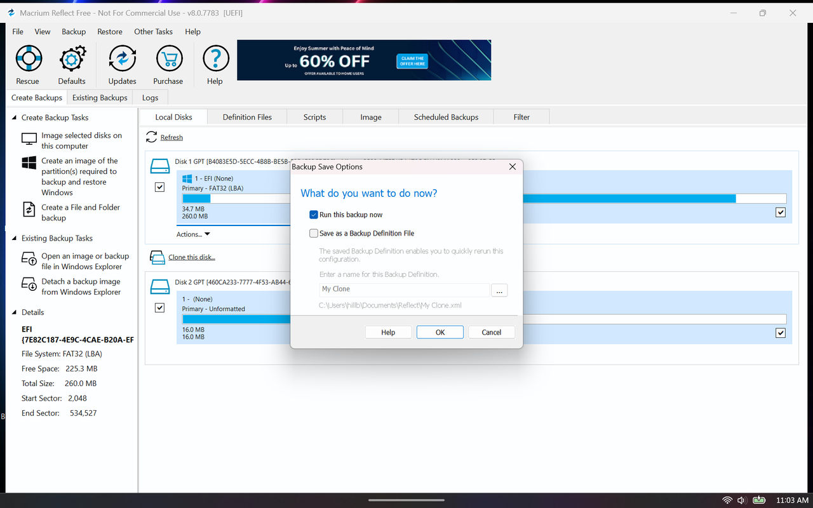Click the Free Space value 225.3 MB
This screenshot has height=508, width=813.
[x=81, y=369]
